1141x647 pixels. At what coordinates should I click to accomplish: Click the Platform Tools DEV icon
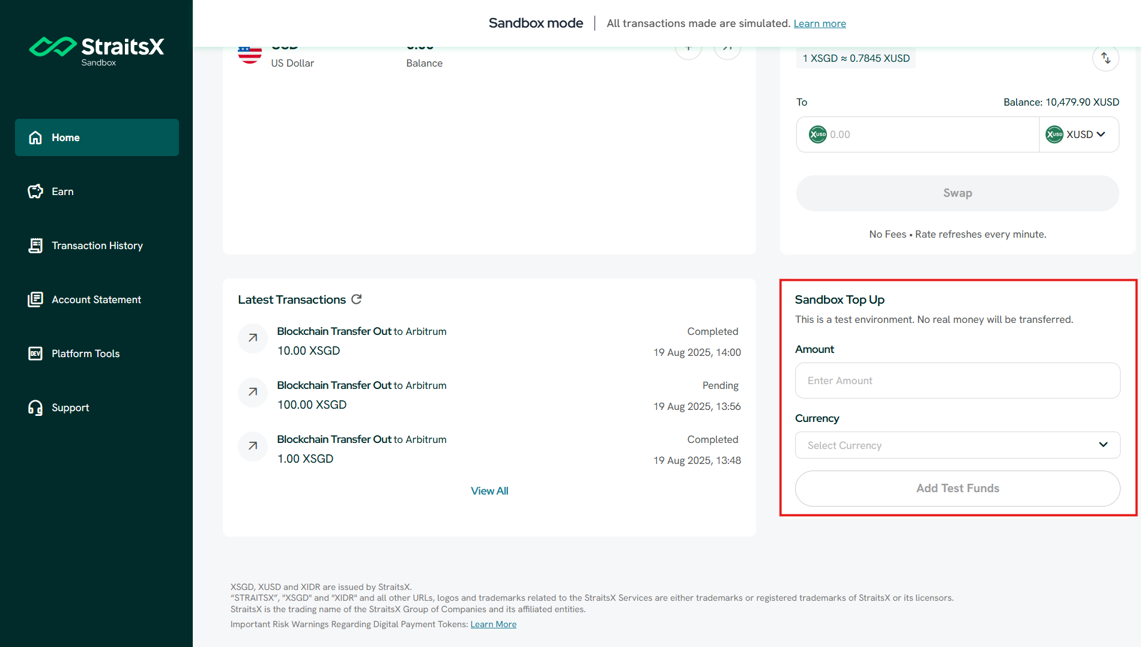point(35,354)
